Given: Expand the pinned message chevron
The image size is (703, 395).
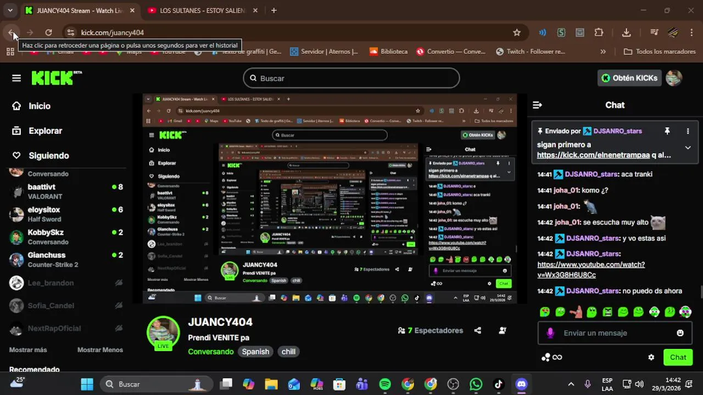Looking at the screenshot, I should tap(688, 148).
